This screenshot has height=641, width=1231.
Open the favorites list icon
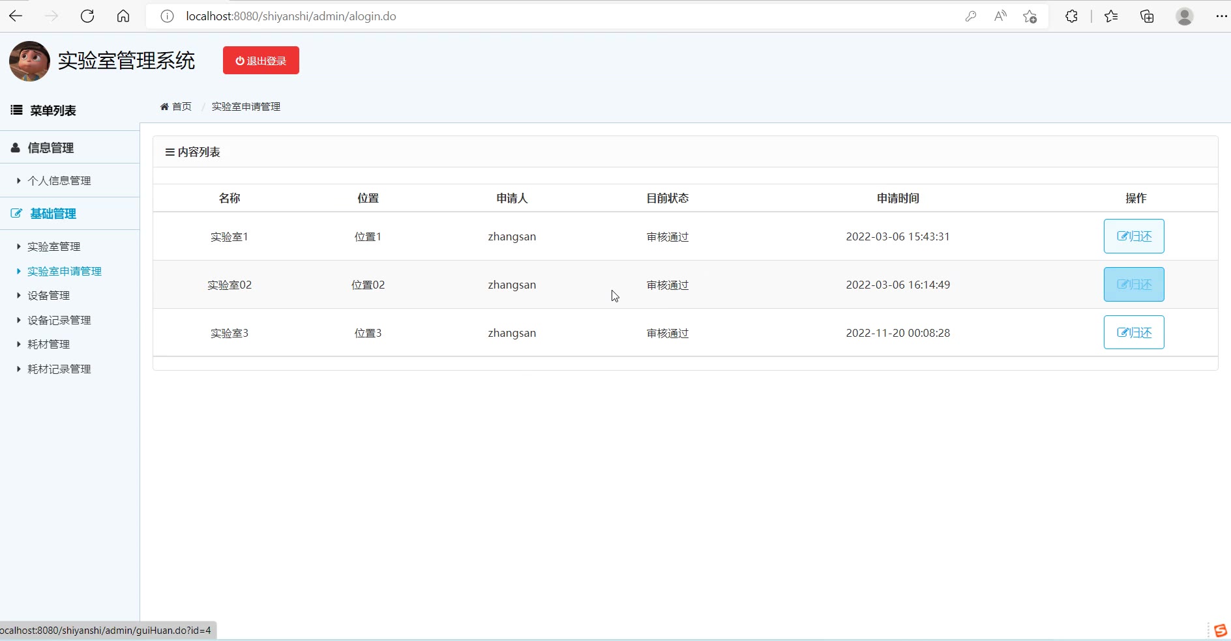coord(1111,16)
